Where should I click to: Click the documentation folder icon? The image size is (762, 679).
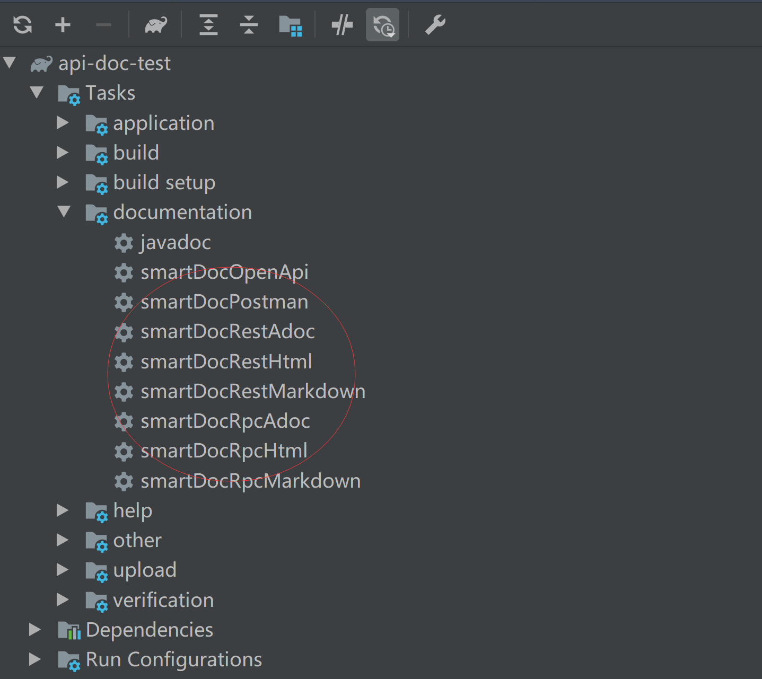point(97,214)
